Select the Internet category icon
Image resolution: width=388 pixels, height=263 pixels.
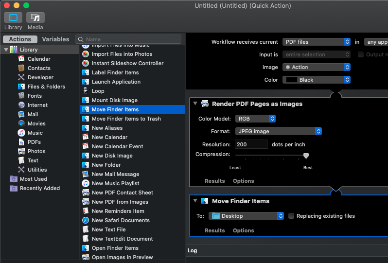(x=21, y=105)
